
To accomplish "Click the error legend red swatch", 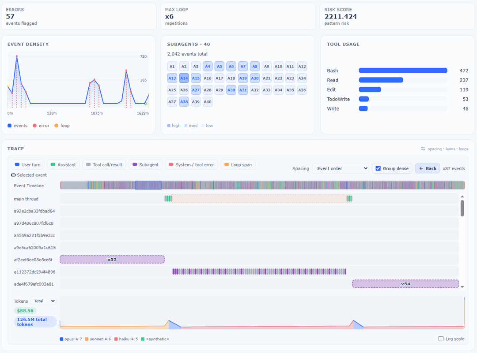I will coord(35,126).
